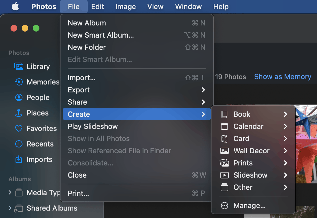This screenshot has height=218, width=317.
Task: Click the Show as Memory link
Action: click(x=283, y=77)
